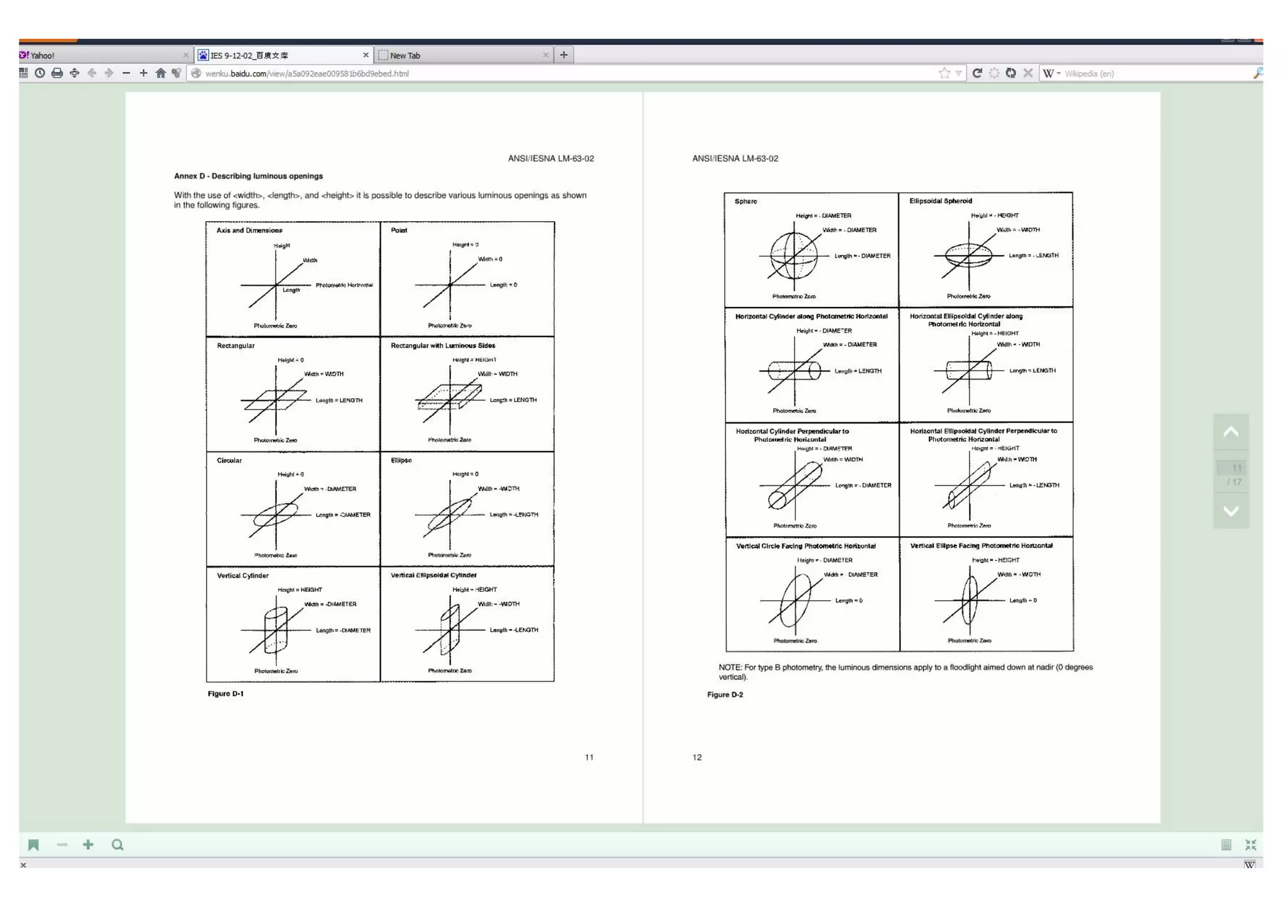1283x907 pixels.
Task: Click the history clock icon
Action: 39,73
